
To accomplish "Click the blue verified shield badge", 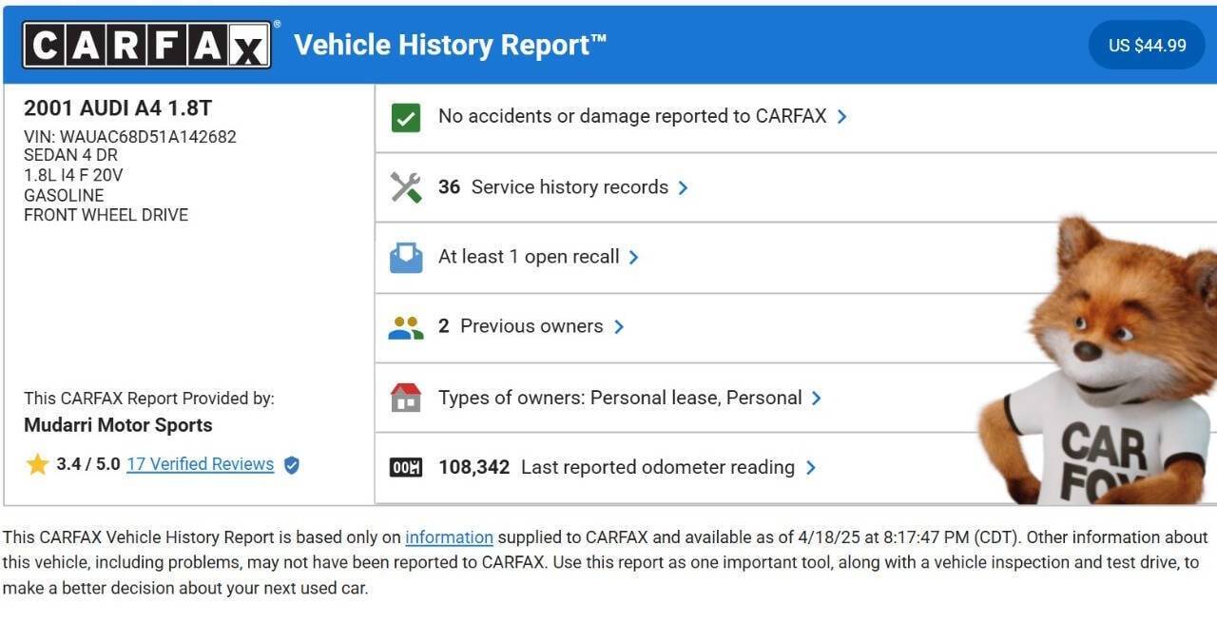I will tap(292, 465).
